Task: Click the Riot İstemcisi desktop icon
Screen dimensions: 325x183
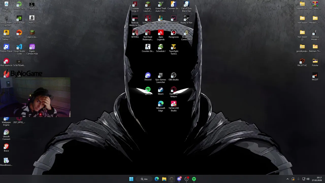Action: [6, 62]
